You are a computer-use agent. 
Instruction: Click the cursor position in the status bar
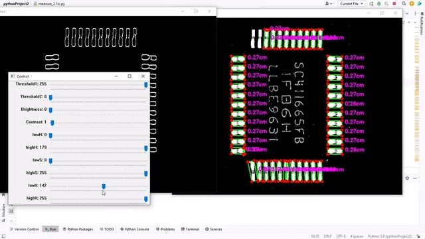coord(315,236)
